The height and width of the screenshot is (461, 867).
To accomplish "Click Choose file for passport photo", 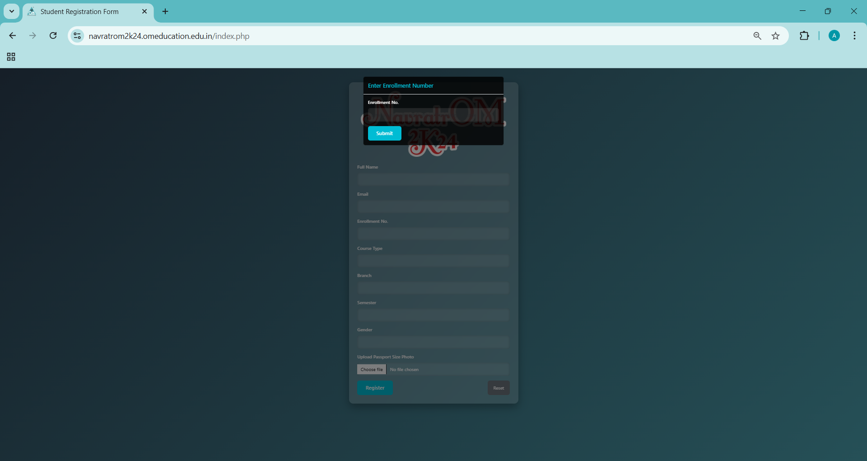I will pyautogui.click(x=371, y=369).
